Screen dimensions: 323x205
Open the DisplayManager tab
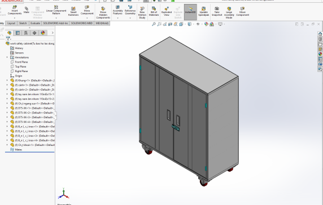[x=43, y=33]
